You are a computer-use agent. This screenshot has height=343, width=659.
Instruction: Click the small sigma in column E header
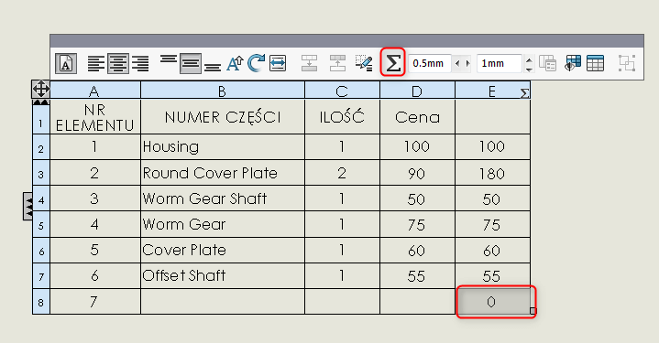click(x=524, y=93)
